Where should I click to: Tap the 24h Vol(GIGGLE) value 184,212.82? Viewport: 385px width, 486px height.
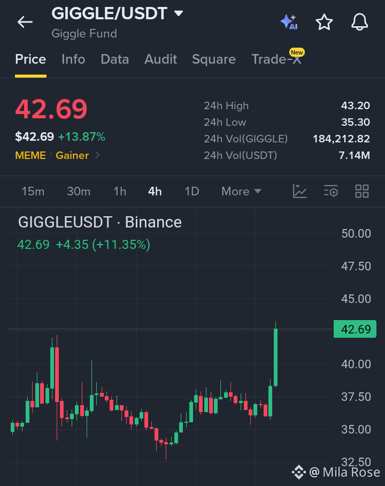pyautogui.click(x=341, y=139)
